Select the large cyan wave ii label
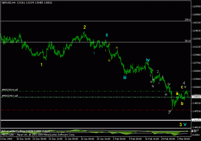 [x=107, y=35]
